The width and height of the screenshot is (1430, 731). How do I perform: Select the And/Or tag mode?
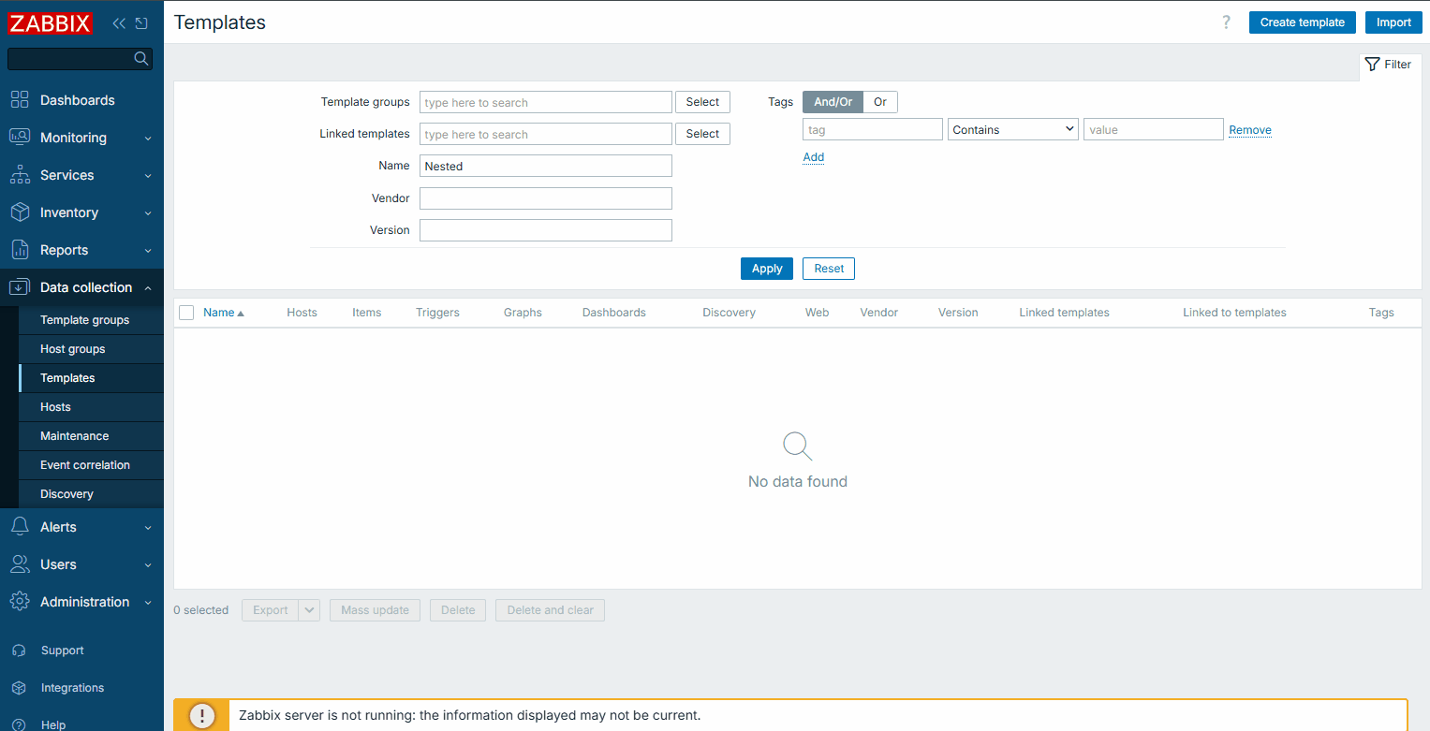[x=833, y=102]
